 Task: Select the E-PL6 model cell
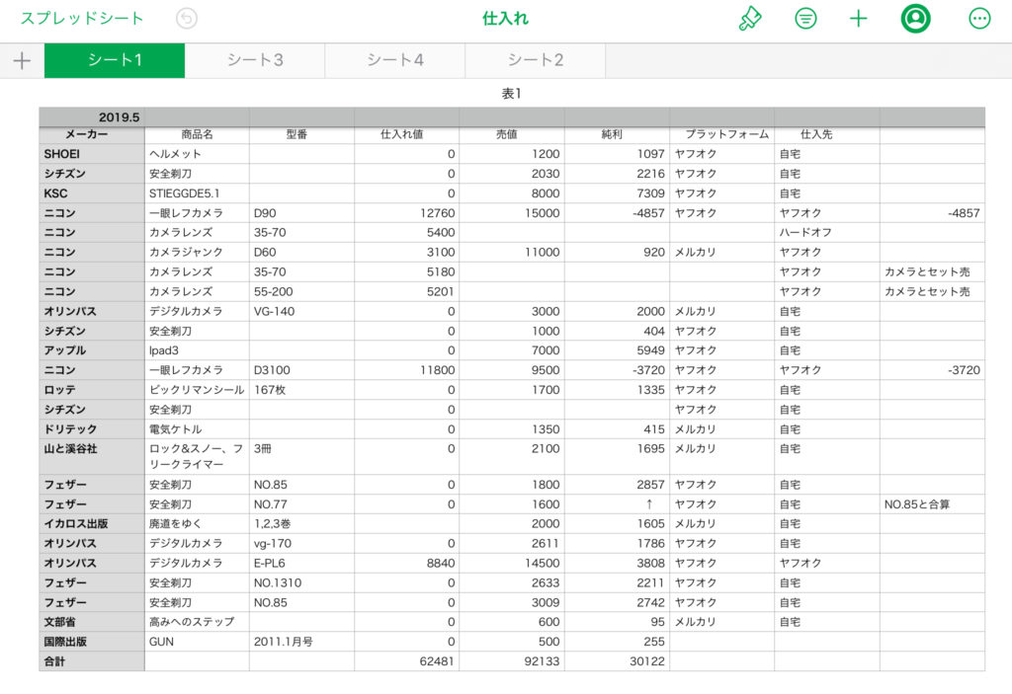[301, 563]
